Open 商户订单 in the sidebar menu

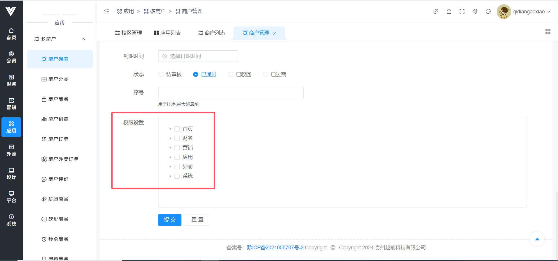tap(58, 139)
